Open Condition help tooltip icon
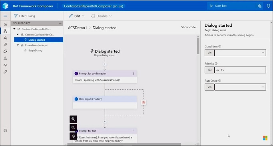The width and height of the screenshot is (273, 146). point(220,46)
